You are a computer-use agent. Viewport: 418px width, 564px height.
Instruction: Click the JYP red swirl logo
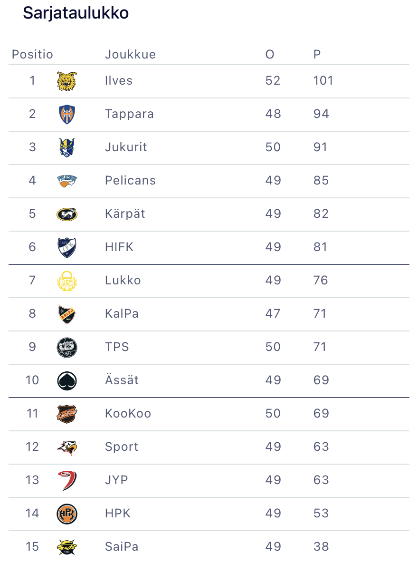66,480
